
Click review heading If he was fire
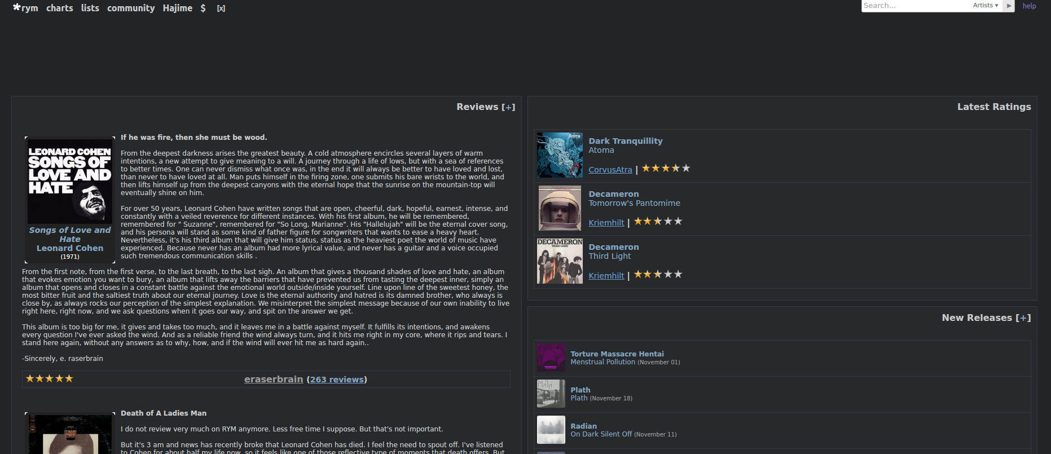[x=194, y=138]
